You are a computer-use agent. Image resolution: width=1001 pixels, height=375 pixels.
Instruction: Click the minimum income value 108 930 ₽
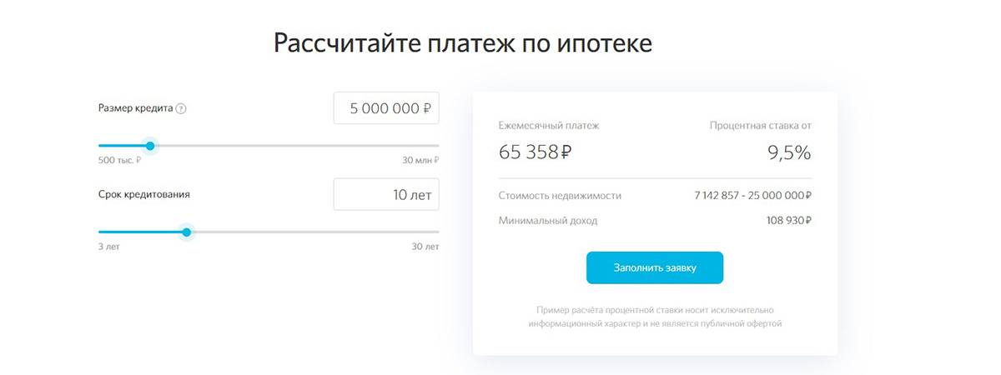[x=789, y=221]
